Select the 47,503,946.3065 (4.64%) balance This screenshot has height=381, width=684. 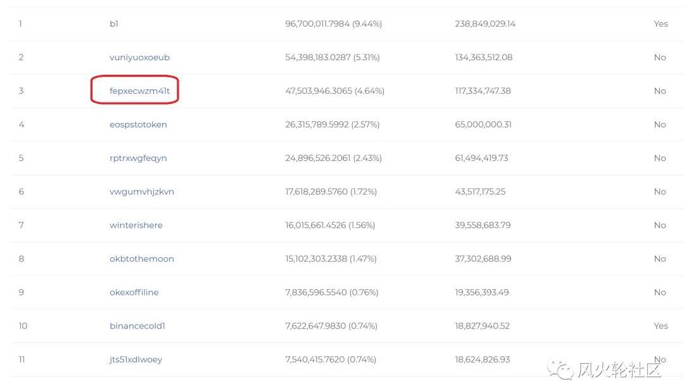tap(334, 91)
